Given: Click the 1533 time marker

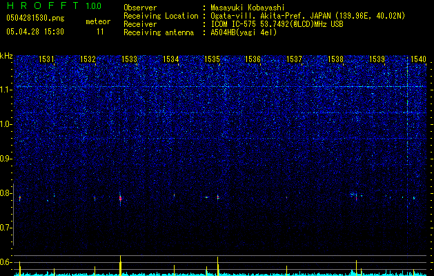Looking at the screenshot, I should [129, 59].
